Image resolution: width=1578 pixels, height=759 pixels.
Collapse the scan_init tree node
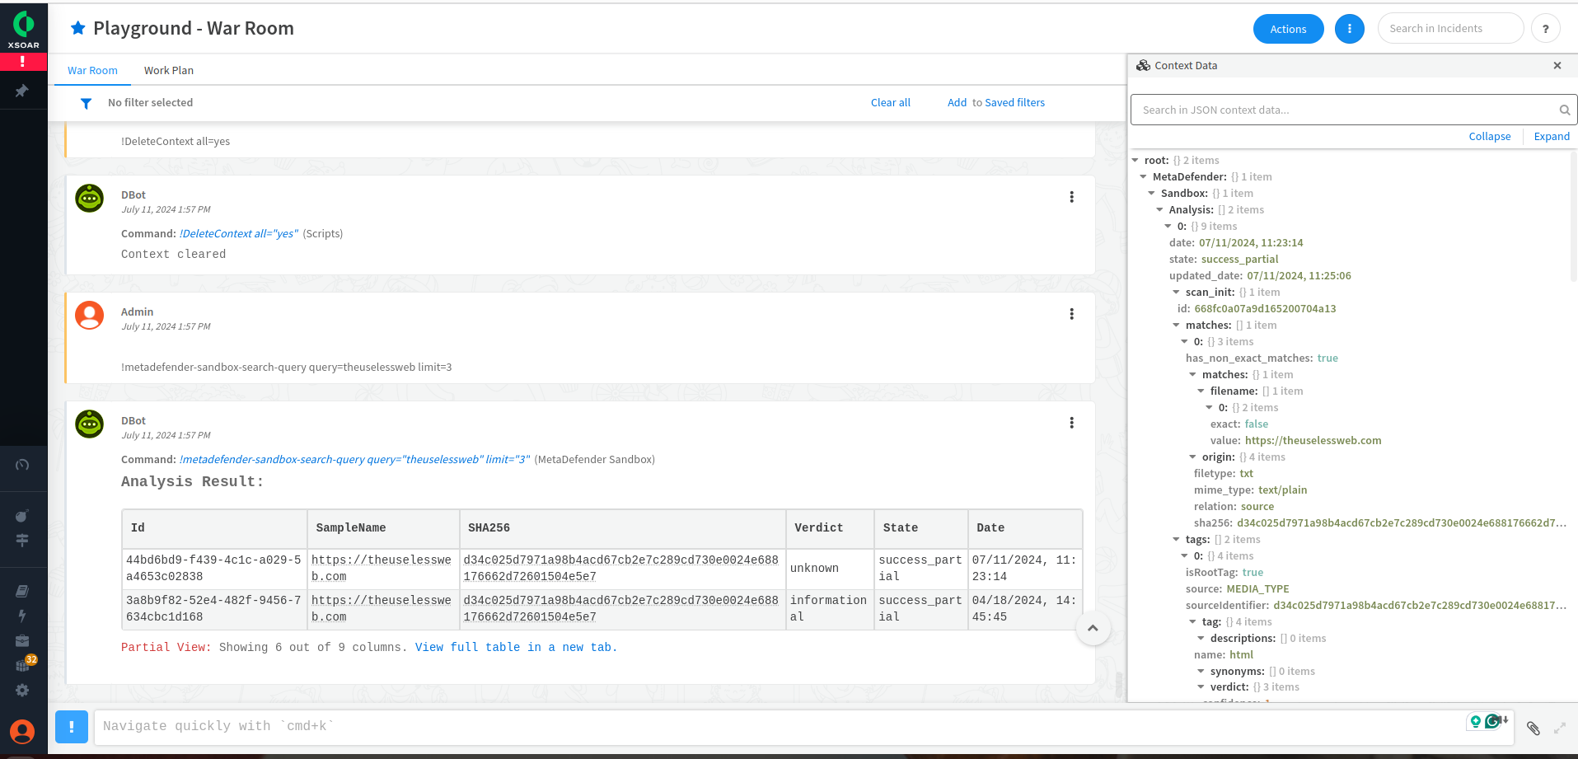click(1177, 293)
